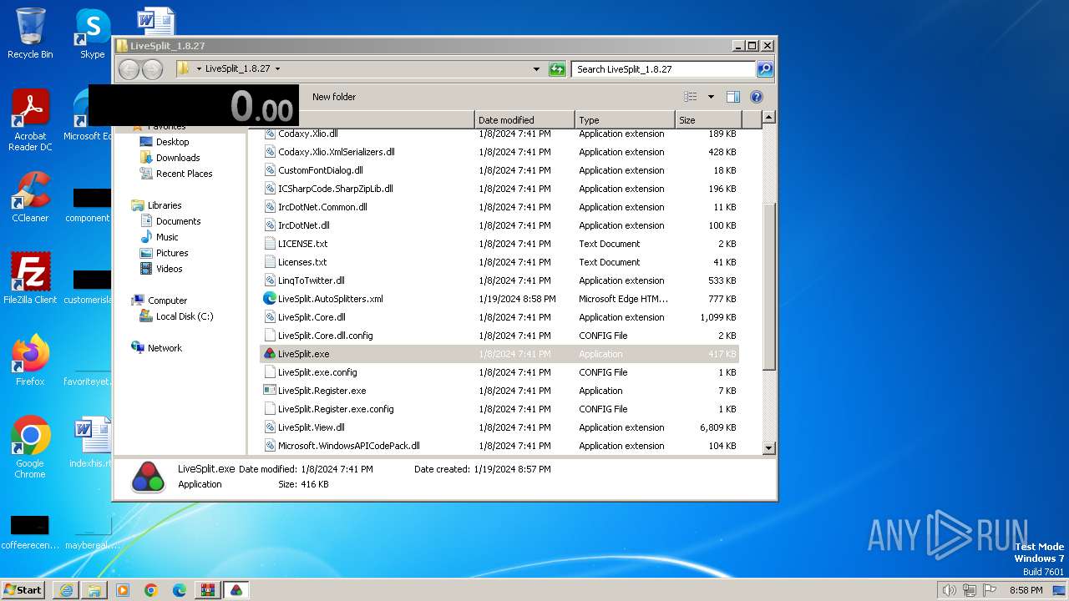The width and height of the screenshot is (1069, 601).
Task: Click New folder in the toolbar
Action: 334,97
